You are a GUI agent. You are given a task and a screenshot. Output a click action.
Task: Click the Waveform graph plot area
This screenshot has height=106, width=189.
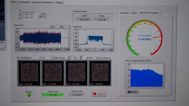[44, 38]
